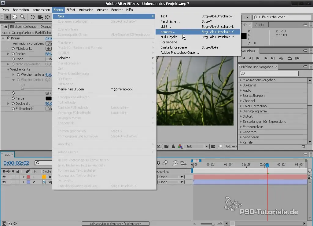Show last snapshot icon

[x=173, y=146]
